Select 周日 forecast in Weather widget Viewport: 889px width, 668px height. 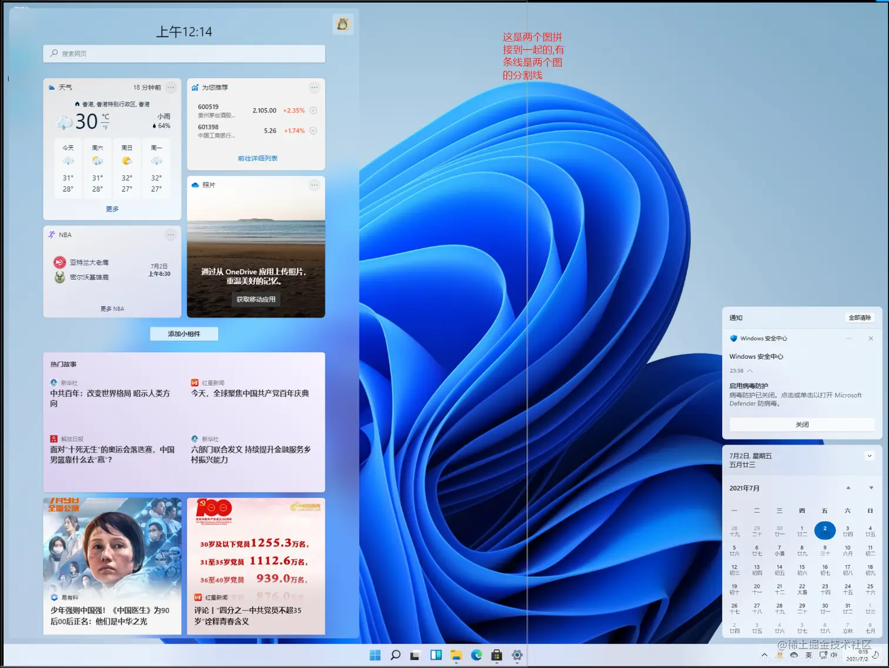tap(127, 168)
